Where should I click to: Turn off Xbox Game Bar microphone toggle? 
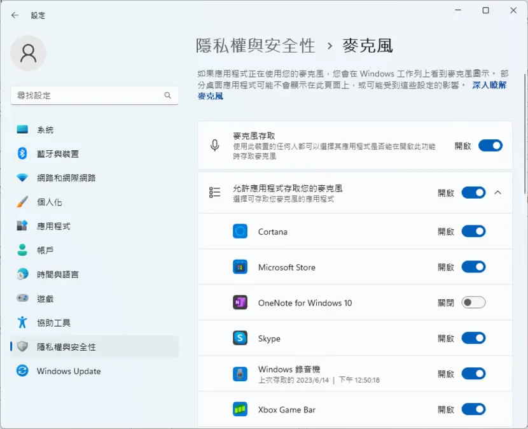(x=473, y=409)
